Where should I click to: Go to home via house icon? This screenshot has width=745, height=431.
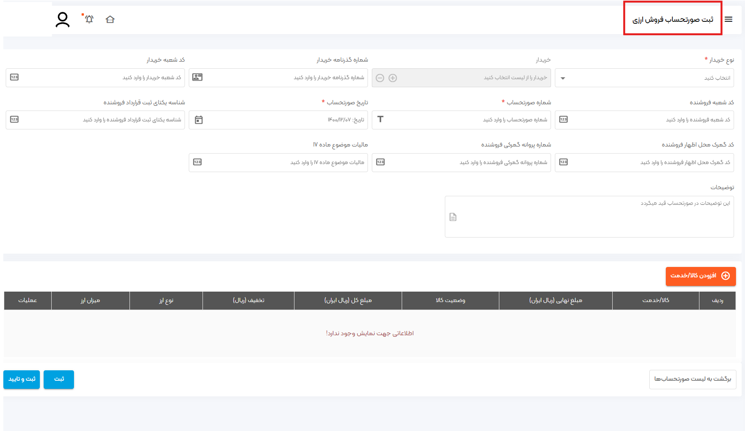(x=110, y=19)
